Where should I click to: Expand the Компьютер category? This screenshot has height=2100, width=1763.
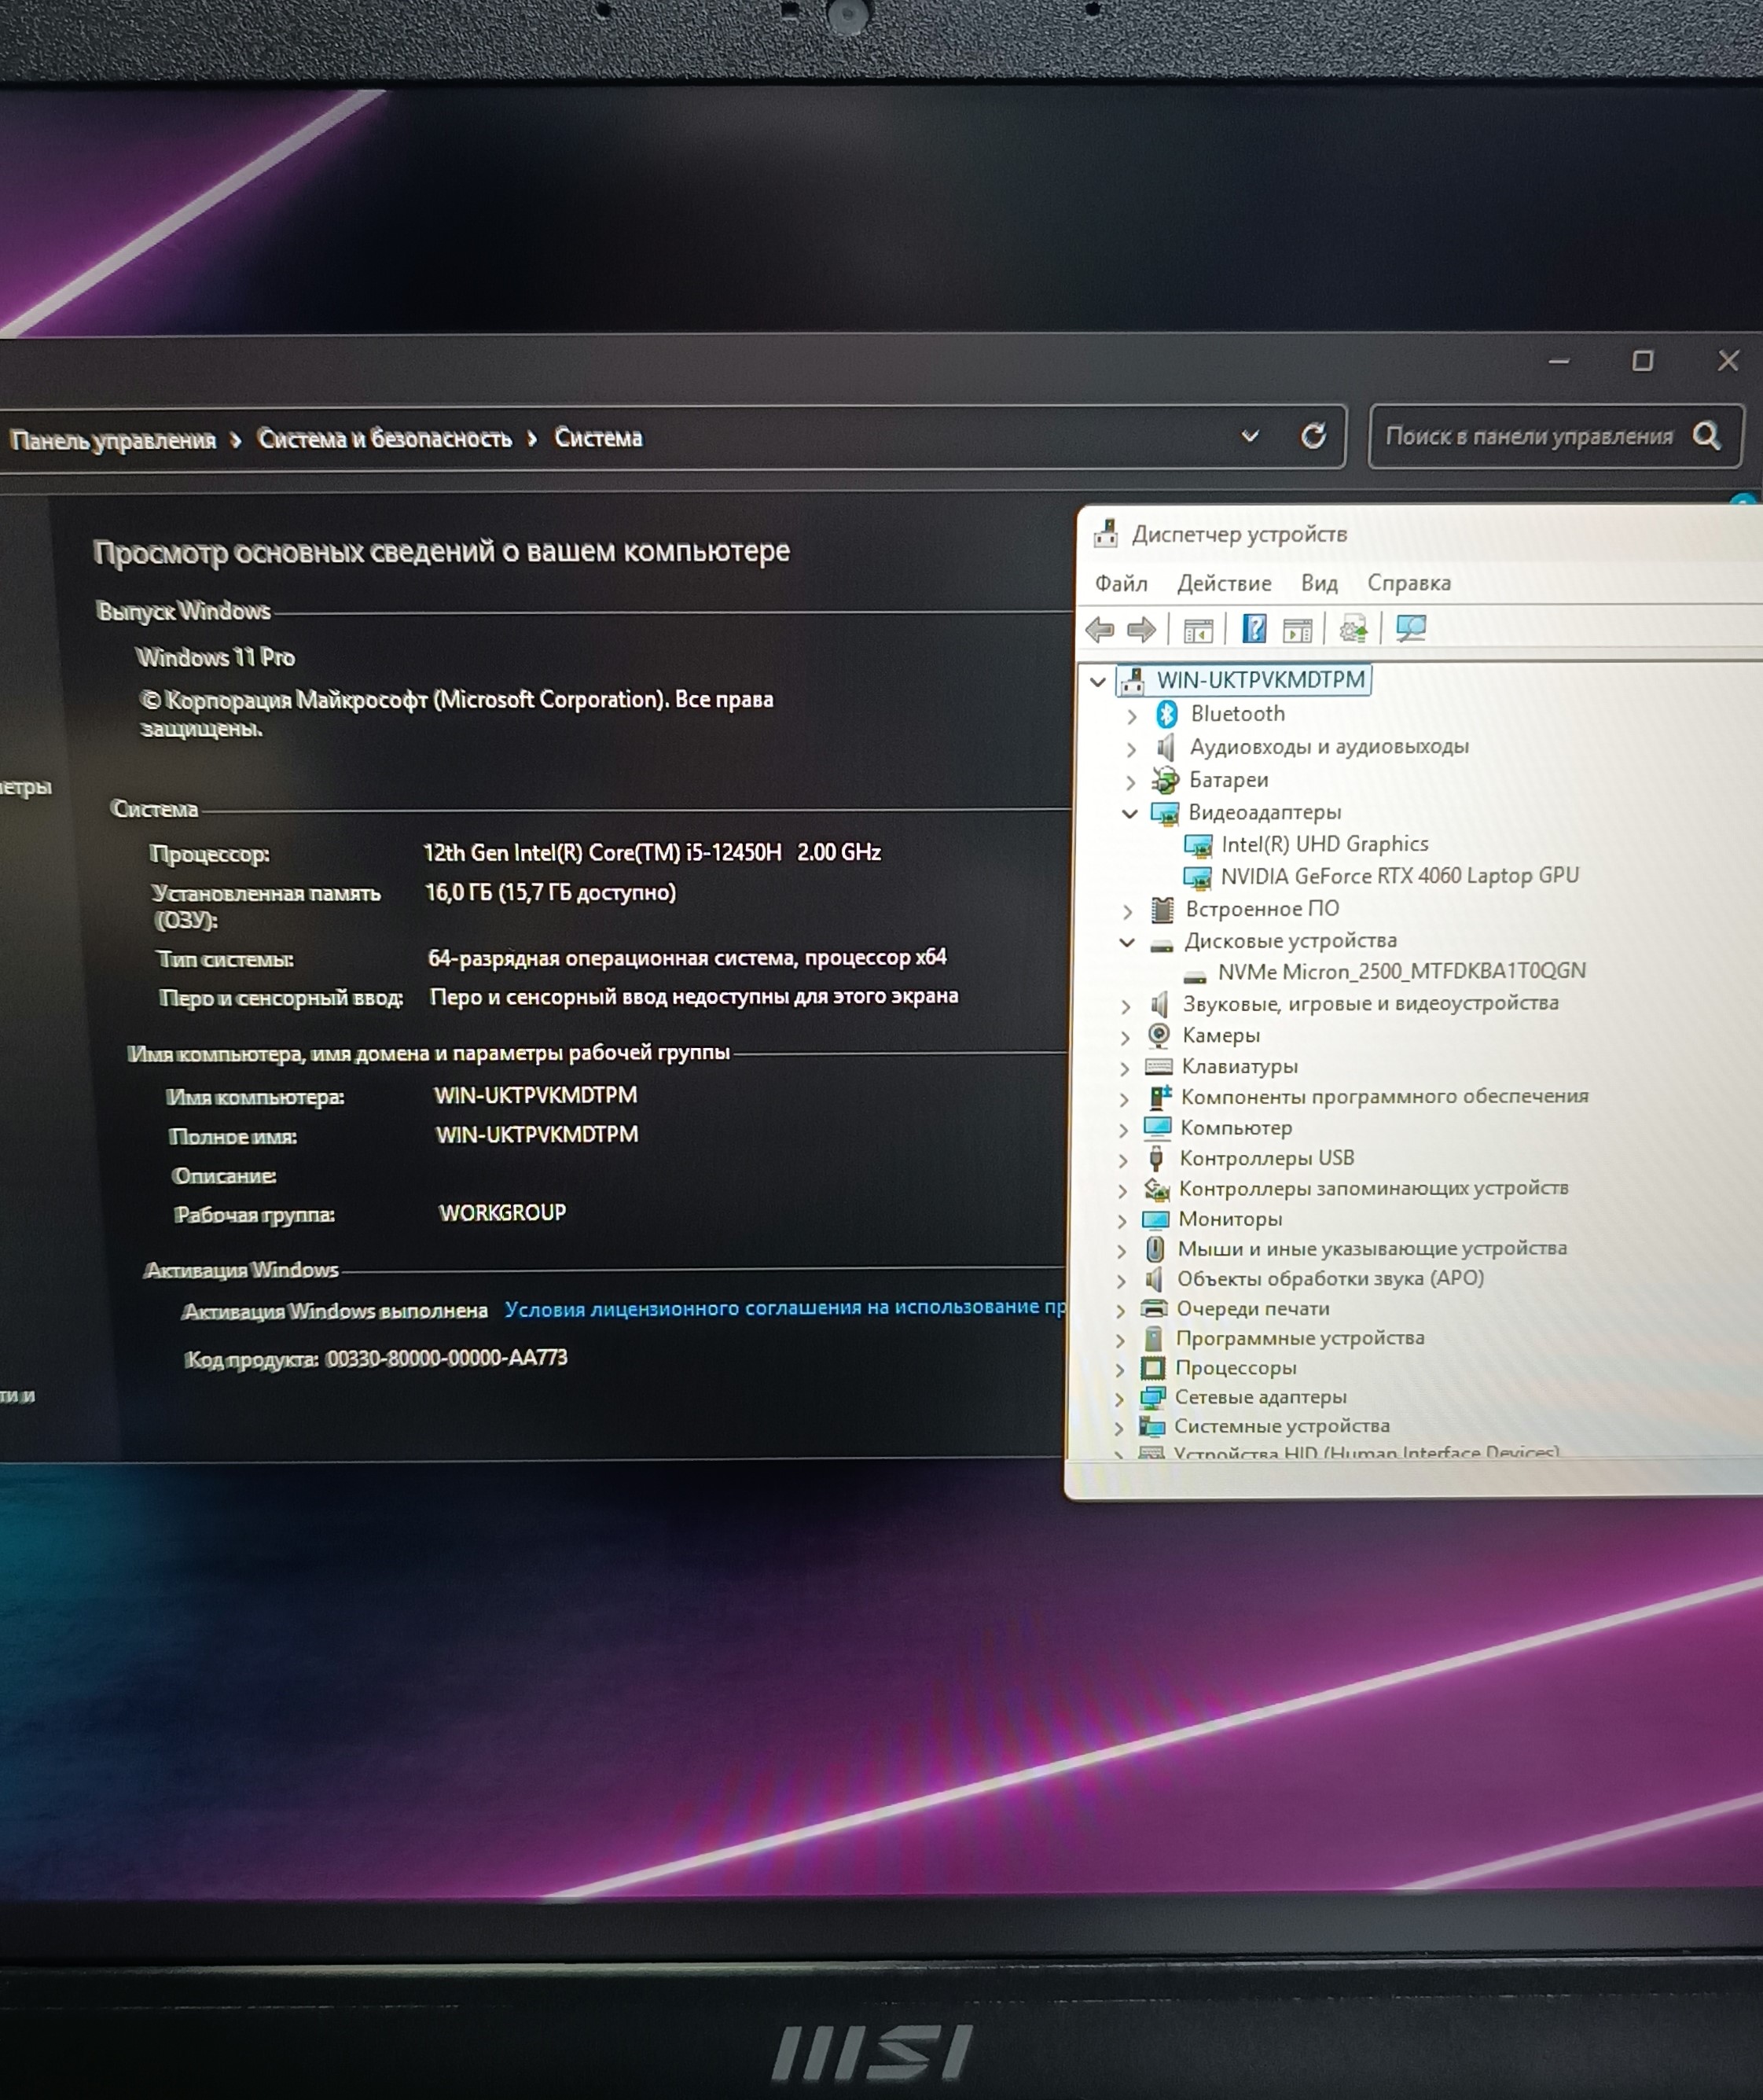coord(1123,1130)
